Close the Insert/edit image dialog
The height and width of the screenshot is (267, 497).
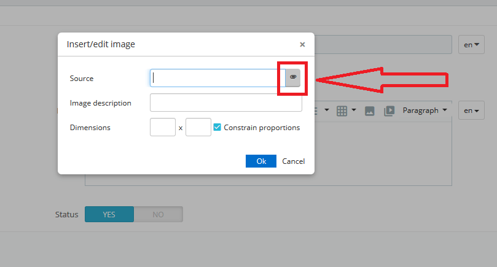302,44
